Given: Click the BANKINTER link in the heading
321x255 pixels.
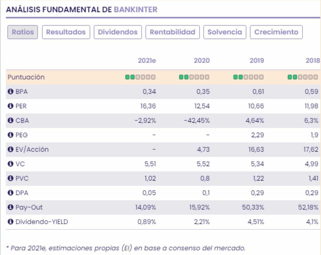Looking at the screenshot, I should [135, 10].
